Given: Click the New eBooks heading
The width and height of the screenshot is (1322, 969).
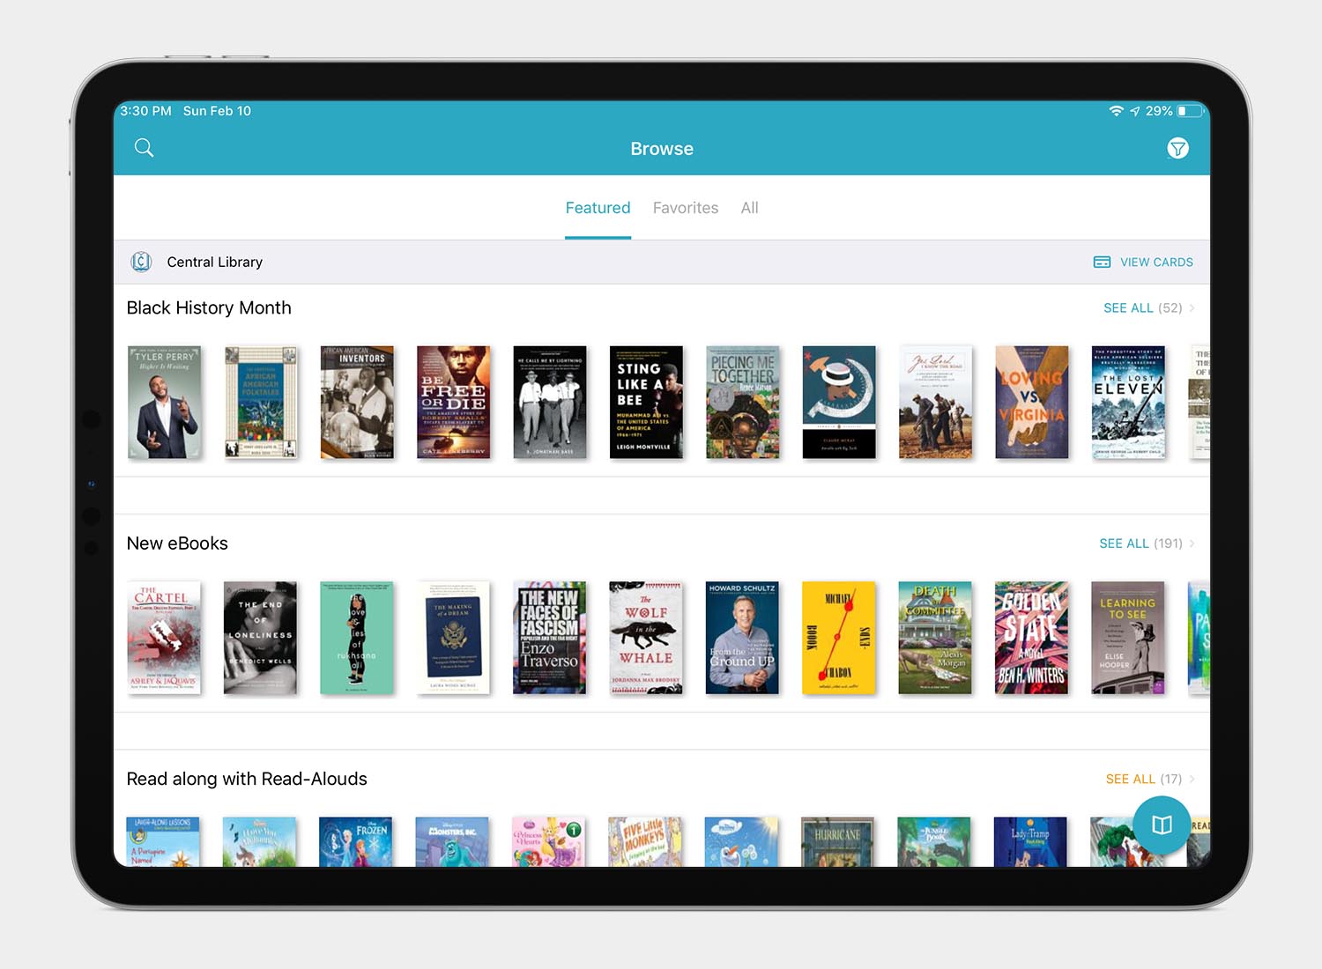Looking at the screenshot, I should (177, 544).
